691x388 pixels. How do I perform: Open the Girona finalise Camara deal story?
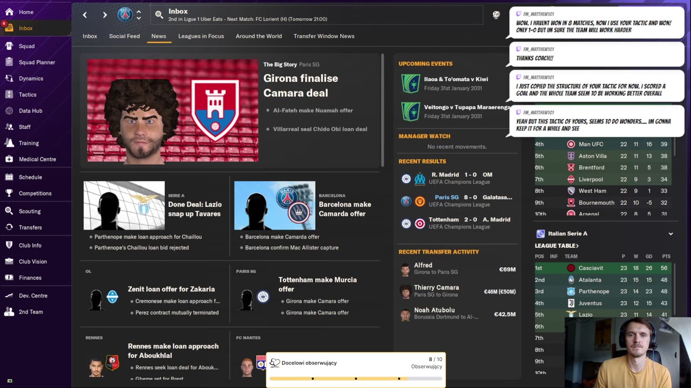[301, 86]
